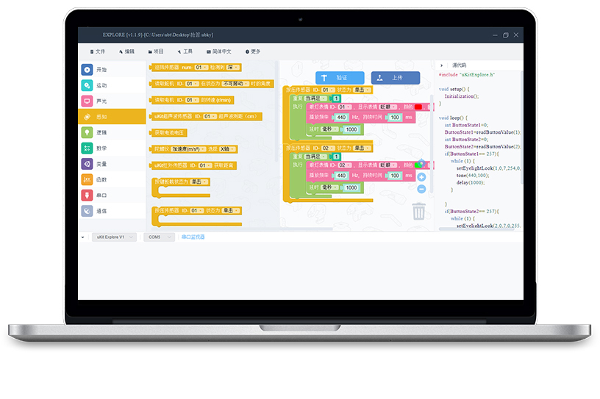This screenshot has width=600, height=399.
Task: Zoom in the workspace with plus button
Action: [421, 177]
